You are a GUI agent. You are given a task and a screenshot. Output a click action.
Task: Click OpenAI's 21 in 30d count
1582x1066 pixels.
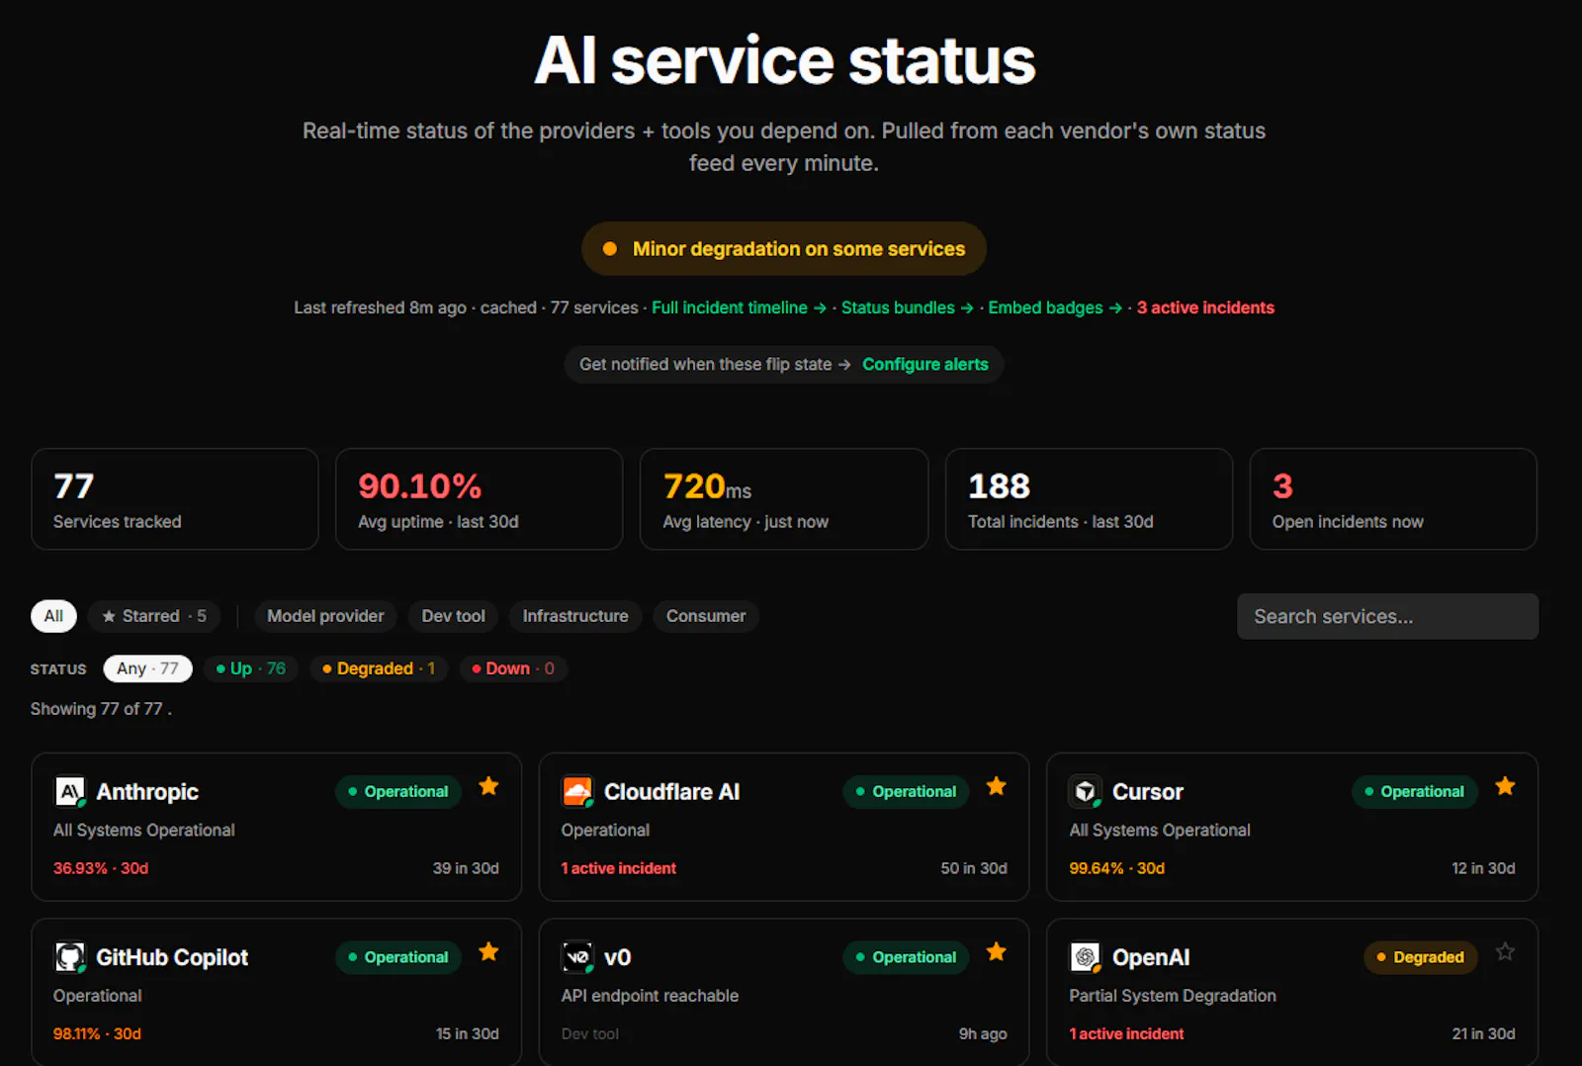1483,1033
